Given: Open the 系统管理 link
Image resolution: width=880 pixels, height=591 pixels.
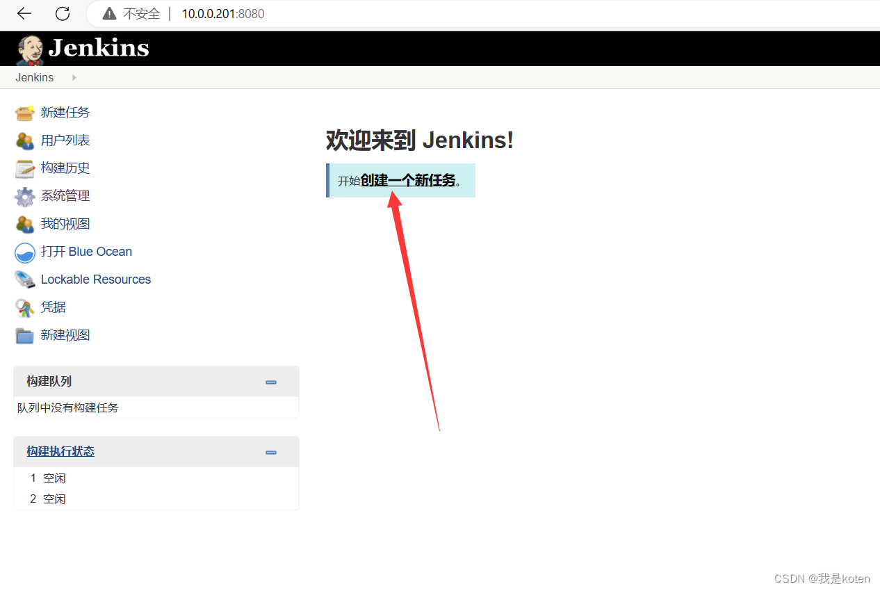Looking at the screenshot, I should [x=65, y=196].
